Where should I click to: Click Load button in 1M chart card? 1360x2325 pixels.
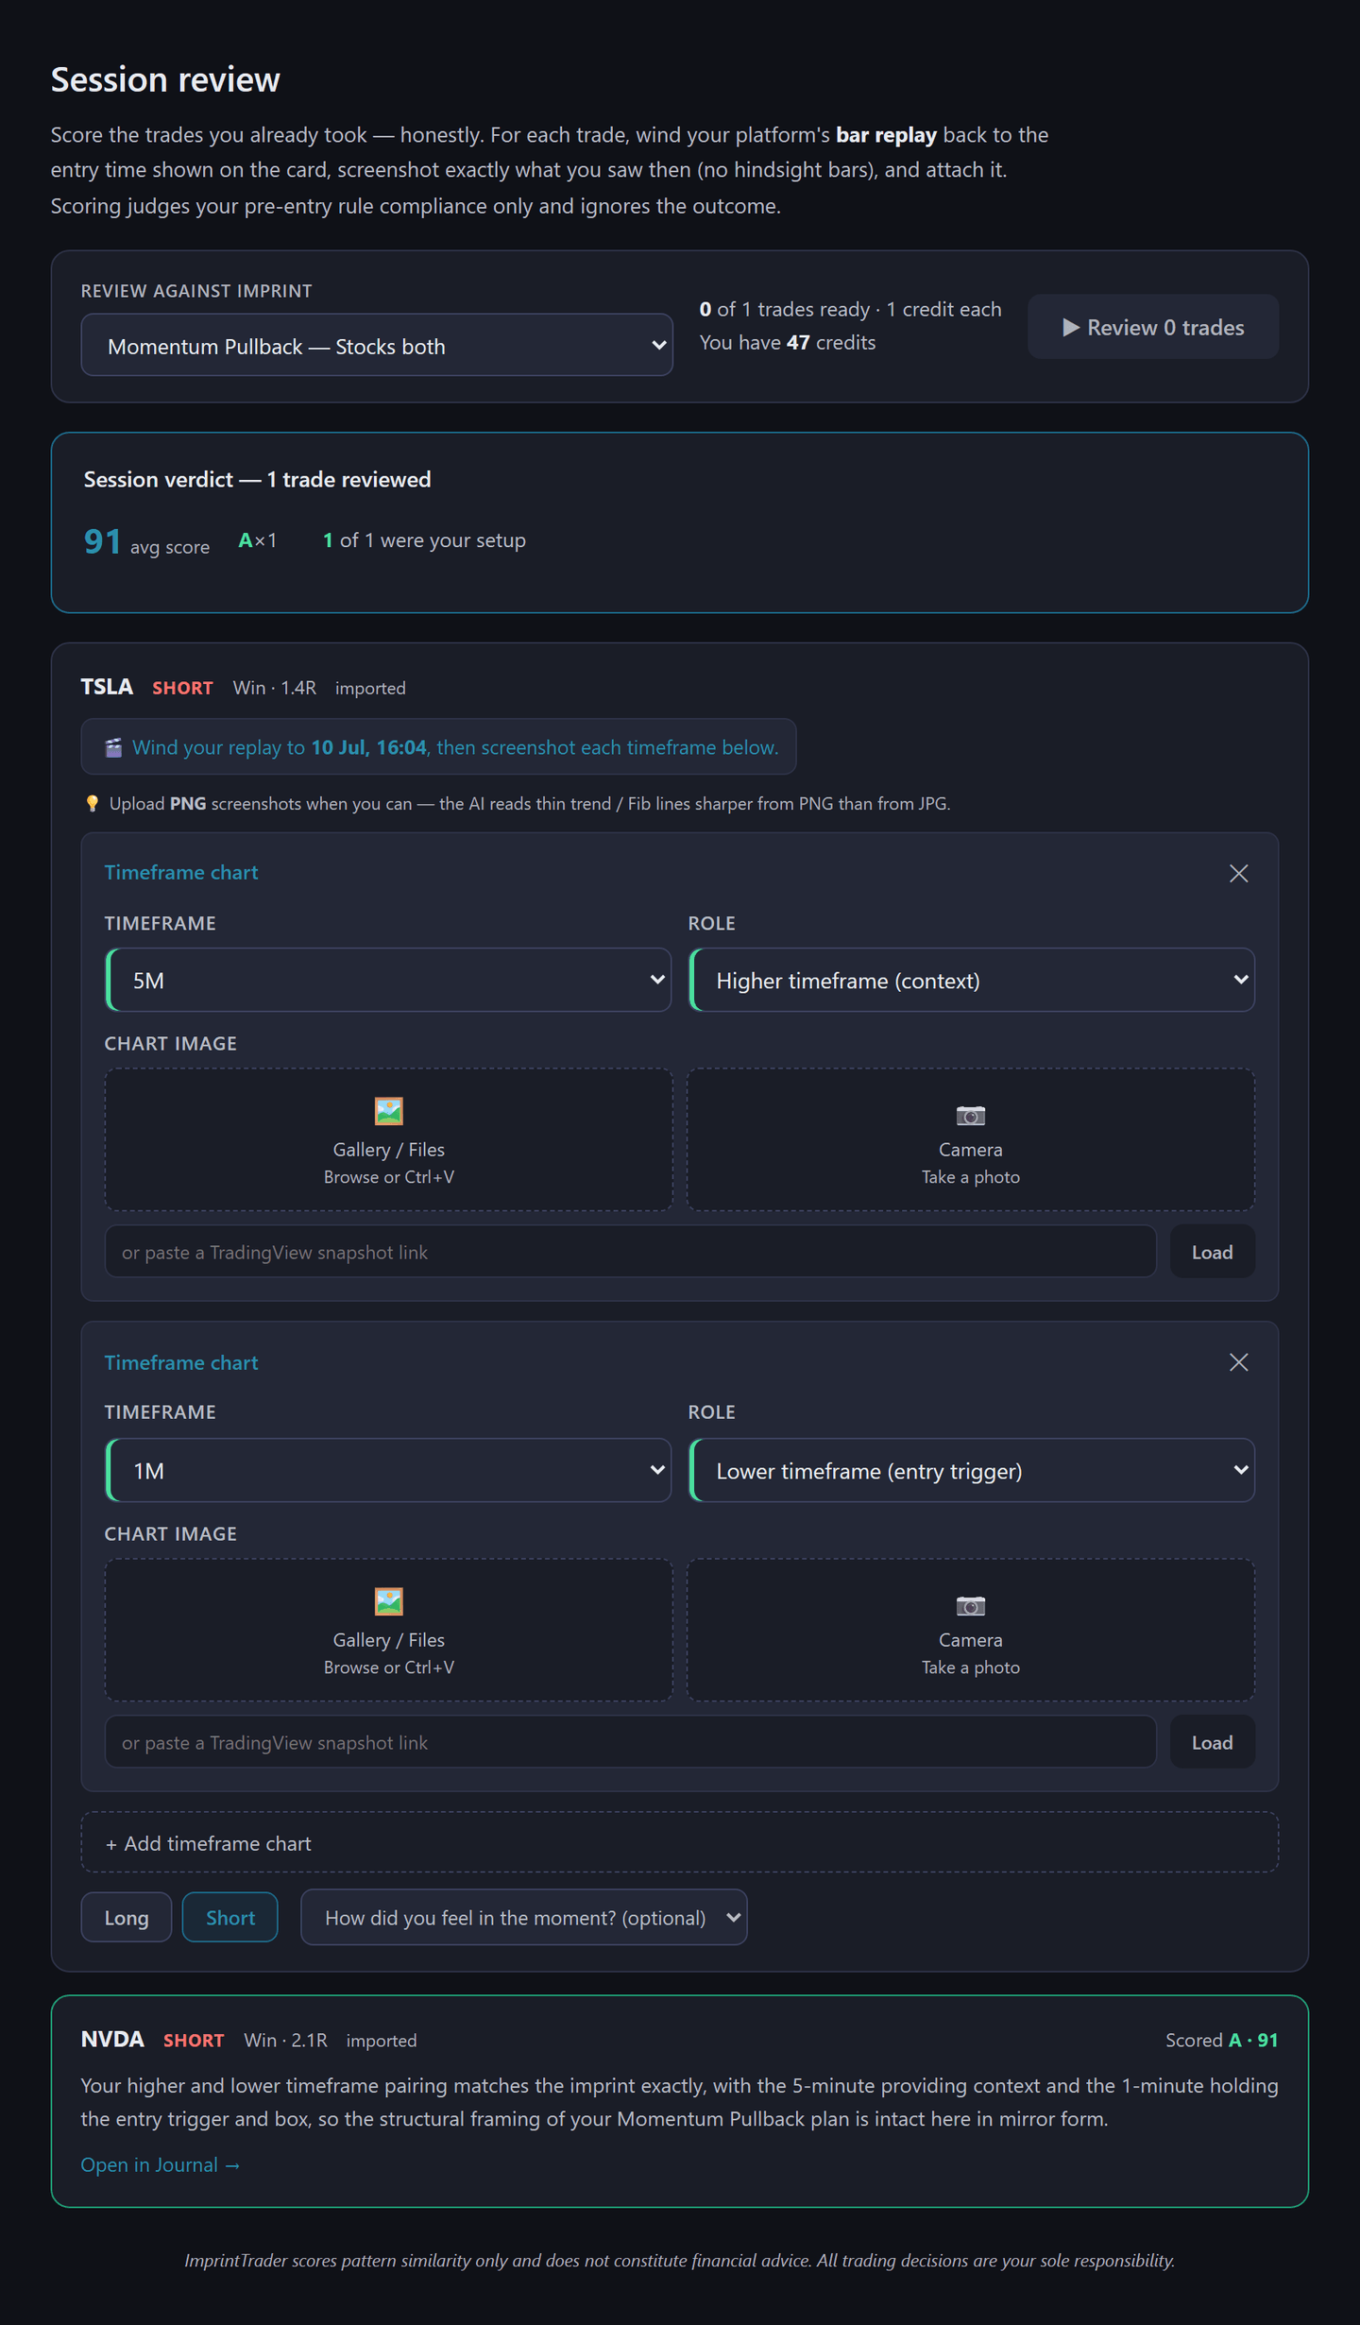[1212, 1742]
